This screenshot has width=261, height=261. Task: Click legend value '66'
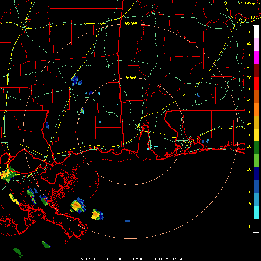249,32
